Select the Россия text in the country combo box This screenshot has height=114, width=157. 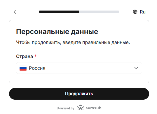coord(37,68)
